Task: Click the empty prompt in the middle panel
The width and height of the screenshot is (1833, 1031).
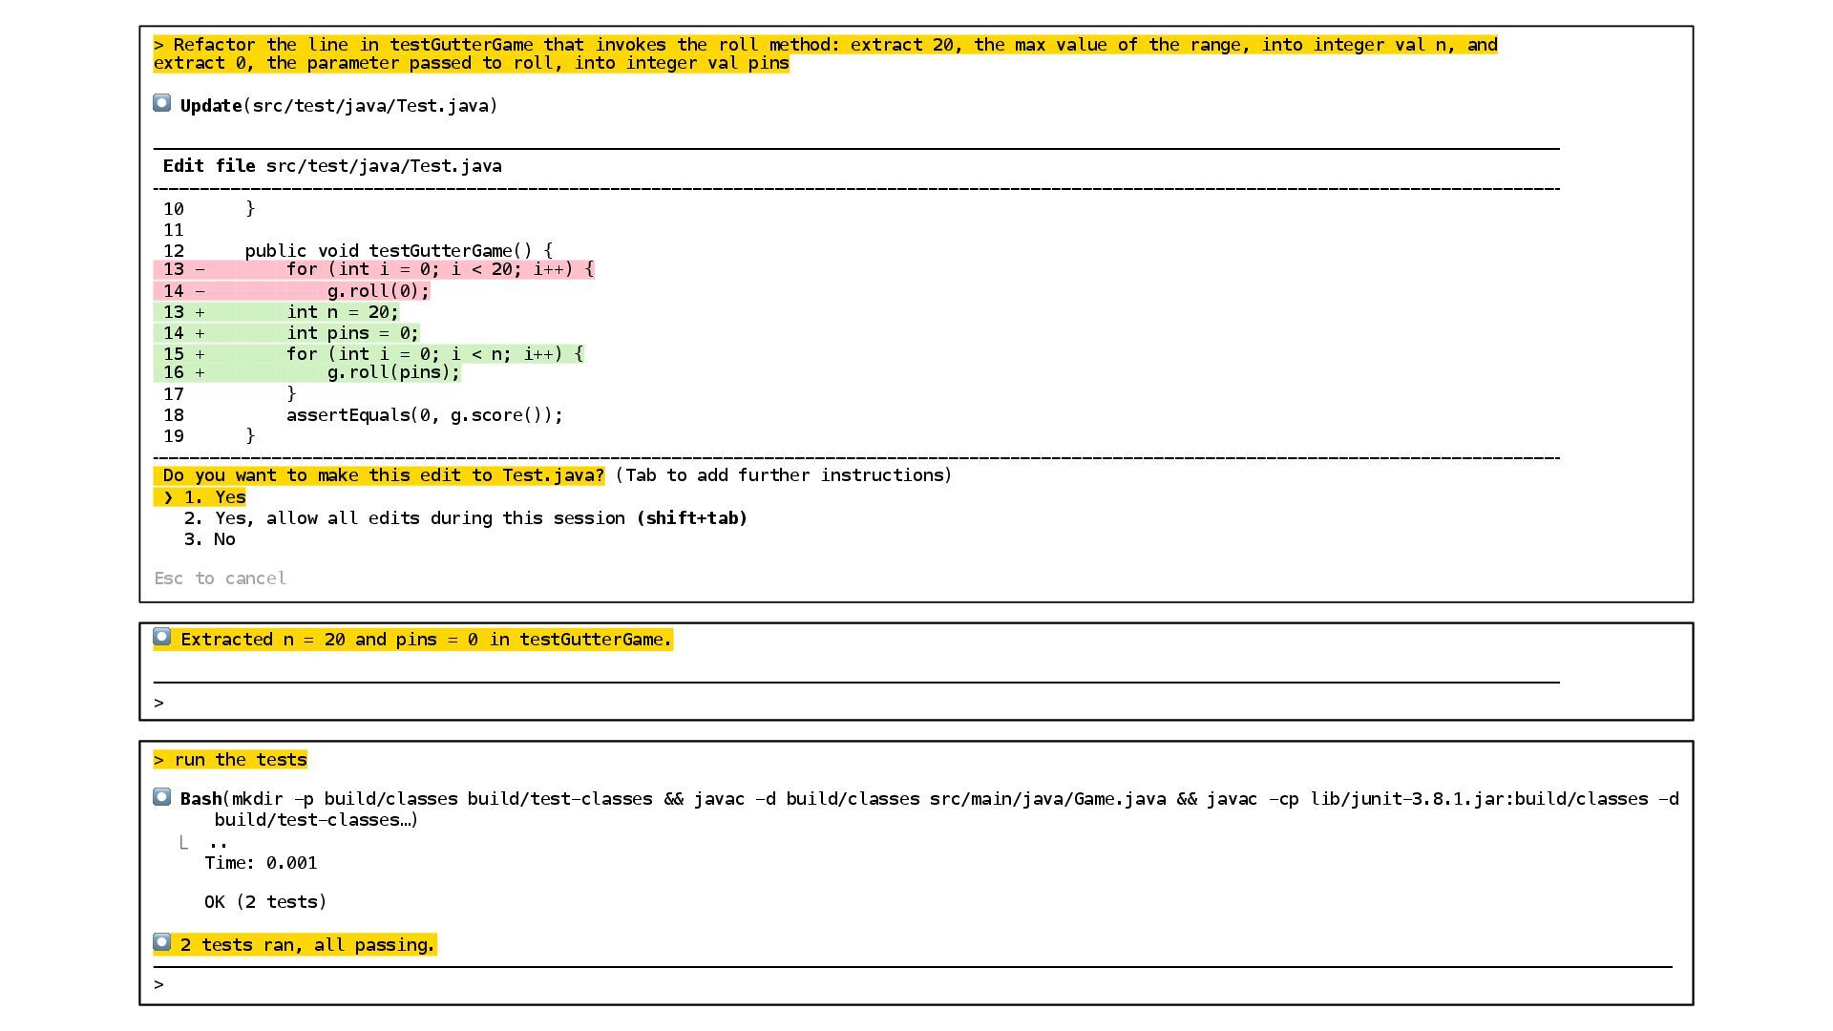Action: pos(158,704)
